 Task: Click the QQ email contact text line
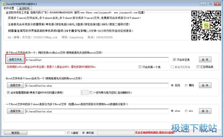pos(60,37)
